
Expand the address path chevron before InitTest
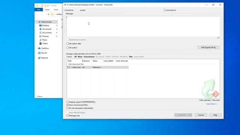point(54,14)
